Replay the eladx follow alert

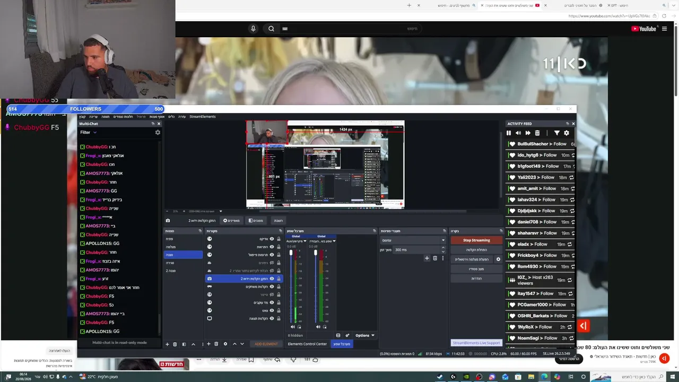click(x=570, y=245)
